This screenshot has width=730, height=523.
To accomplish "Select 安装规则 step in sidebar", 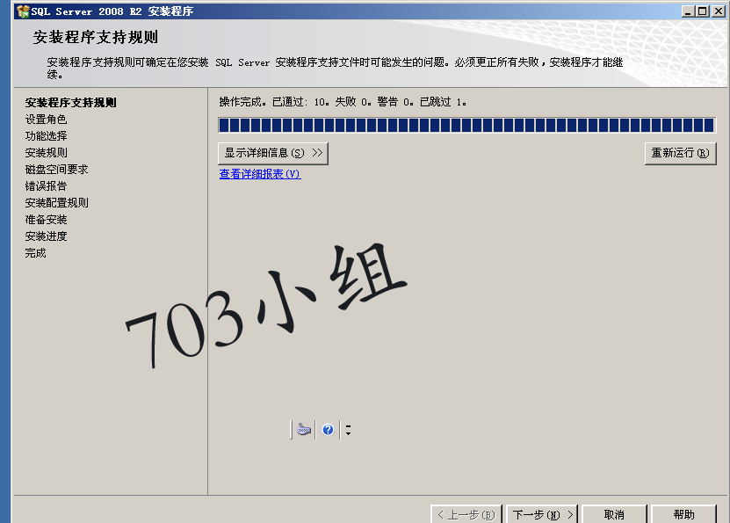I will (46, 153).
